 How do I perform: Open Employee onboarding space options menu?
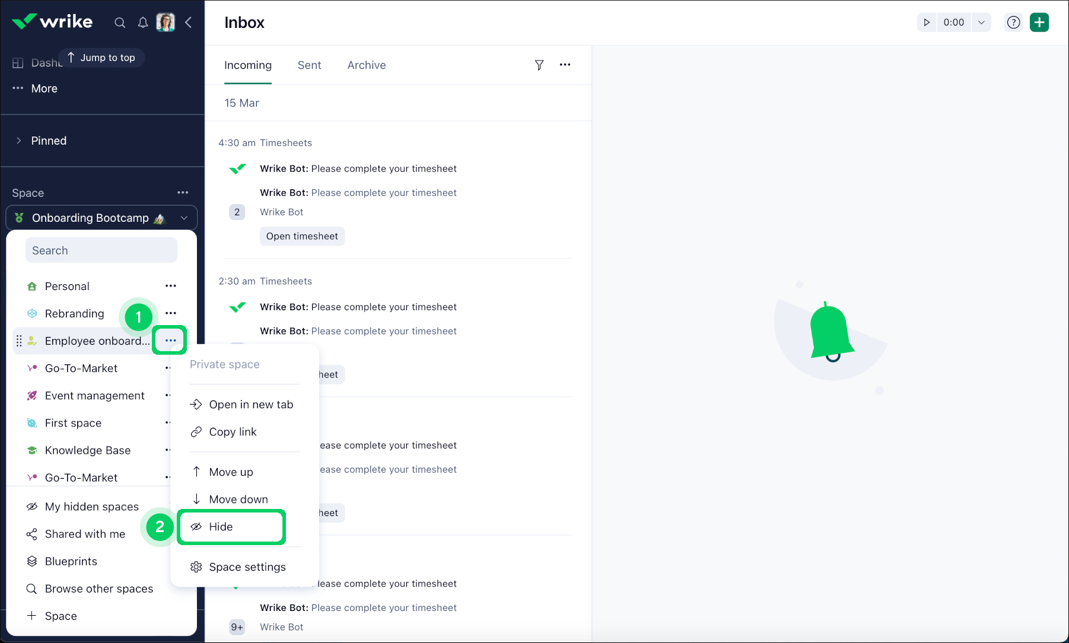(170, 340)
